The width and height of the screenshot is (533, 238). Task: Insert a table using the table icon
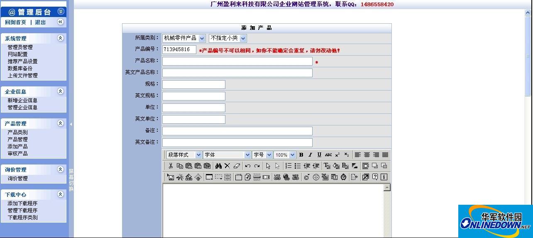[209, 177]
